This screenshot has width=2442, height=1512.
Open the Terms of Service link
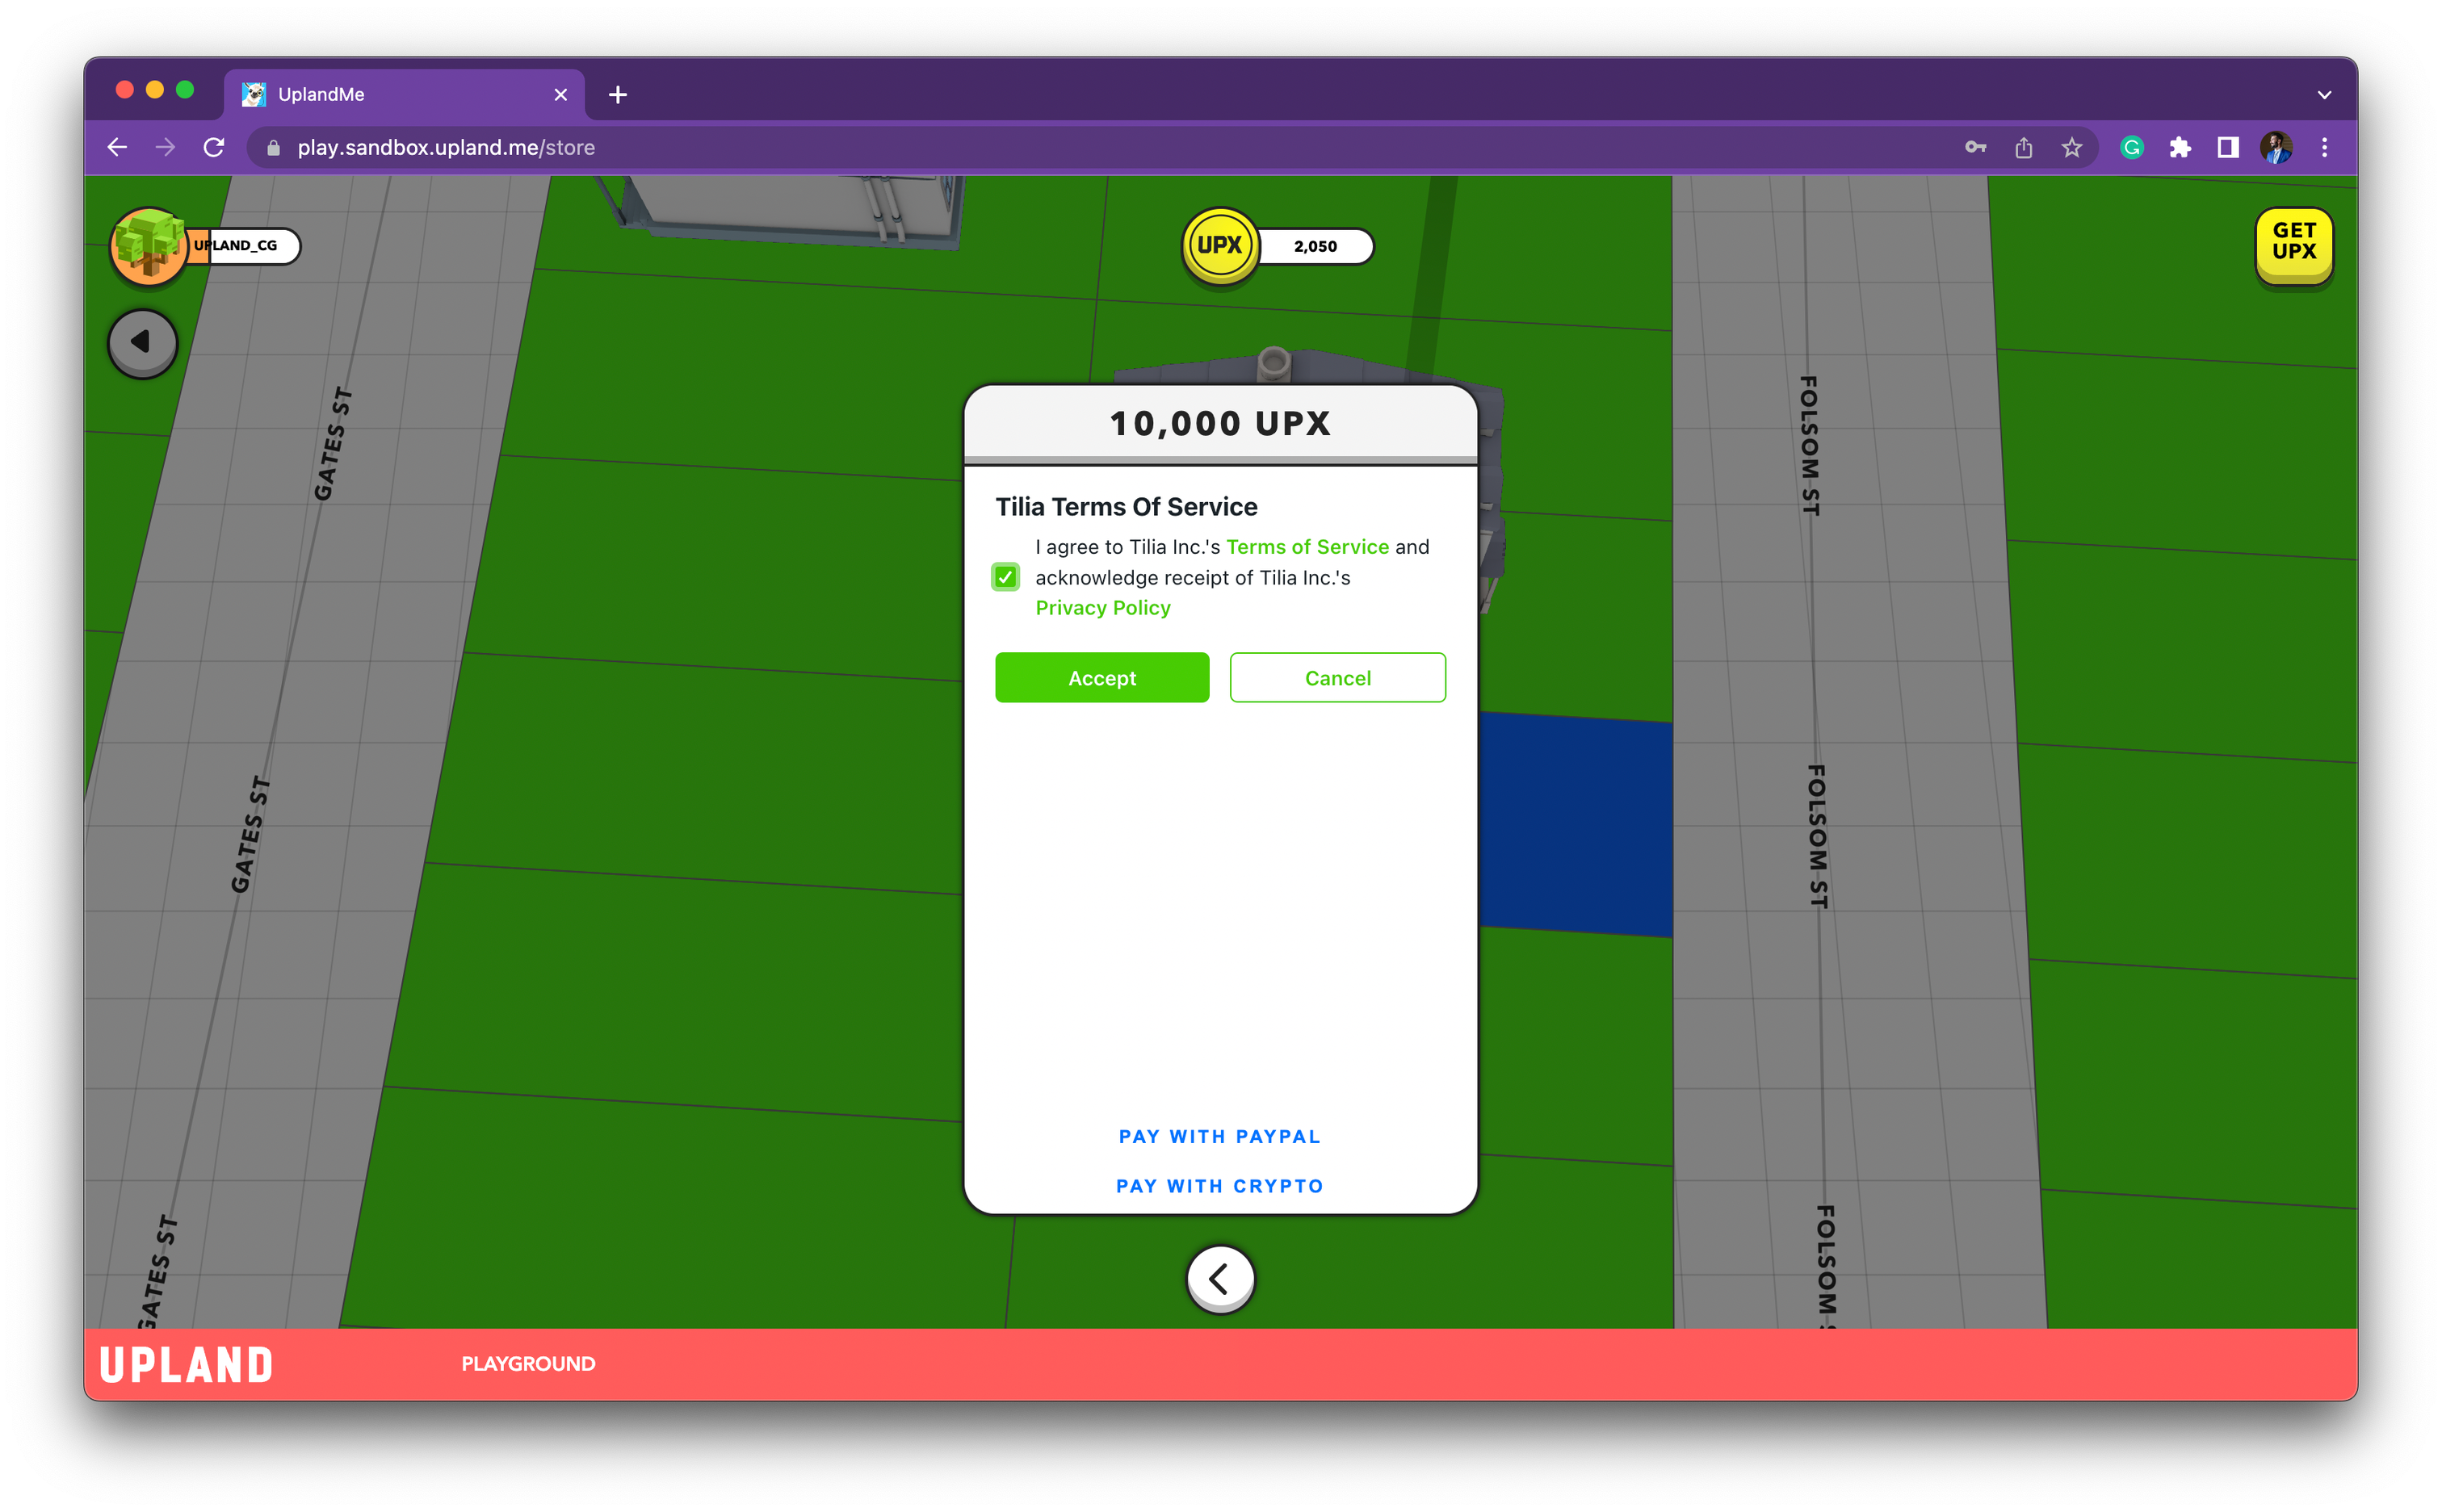(1307, 547)
